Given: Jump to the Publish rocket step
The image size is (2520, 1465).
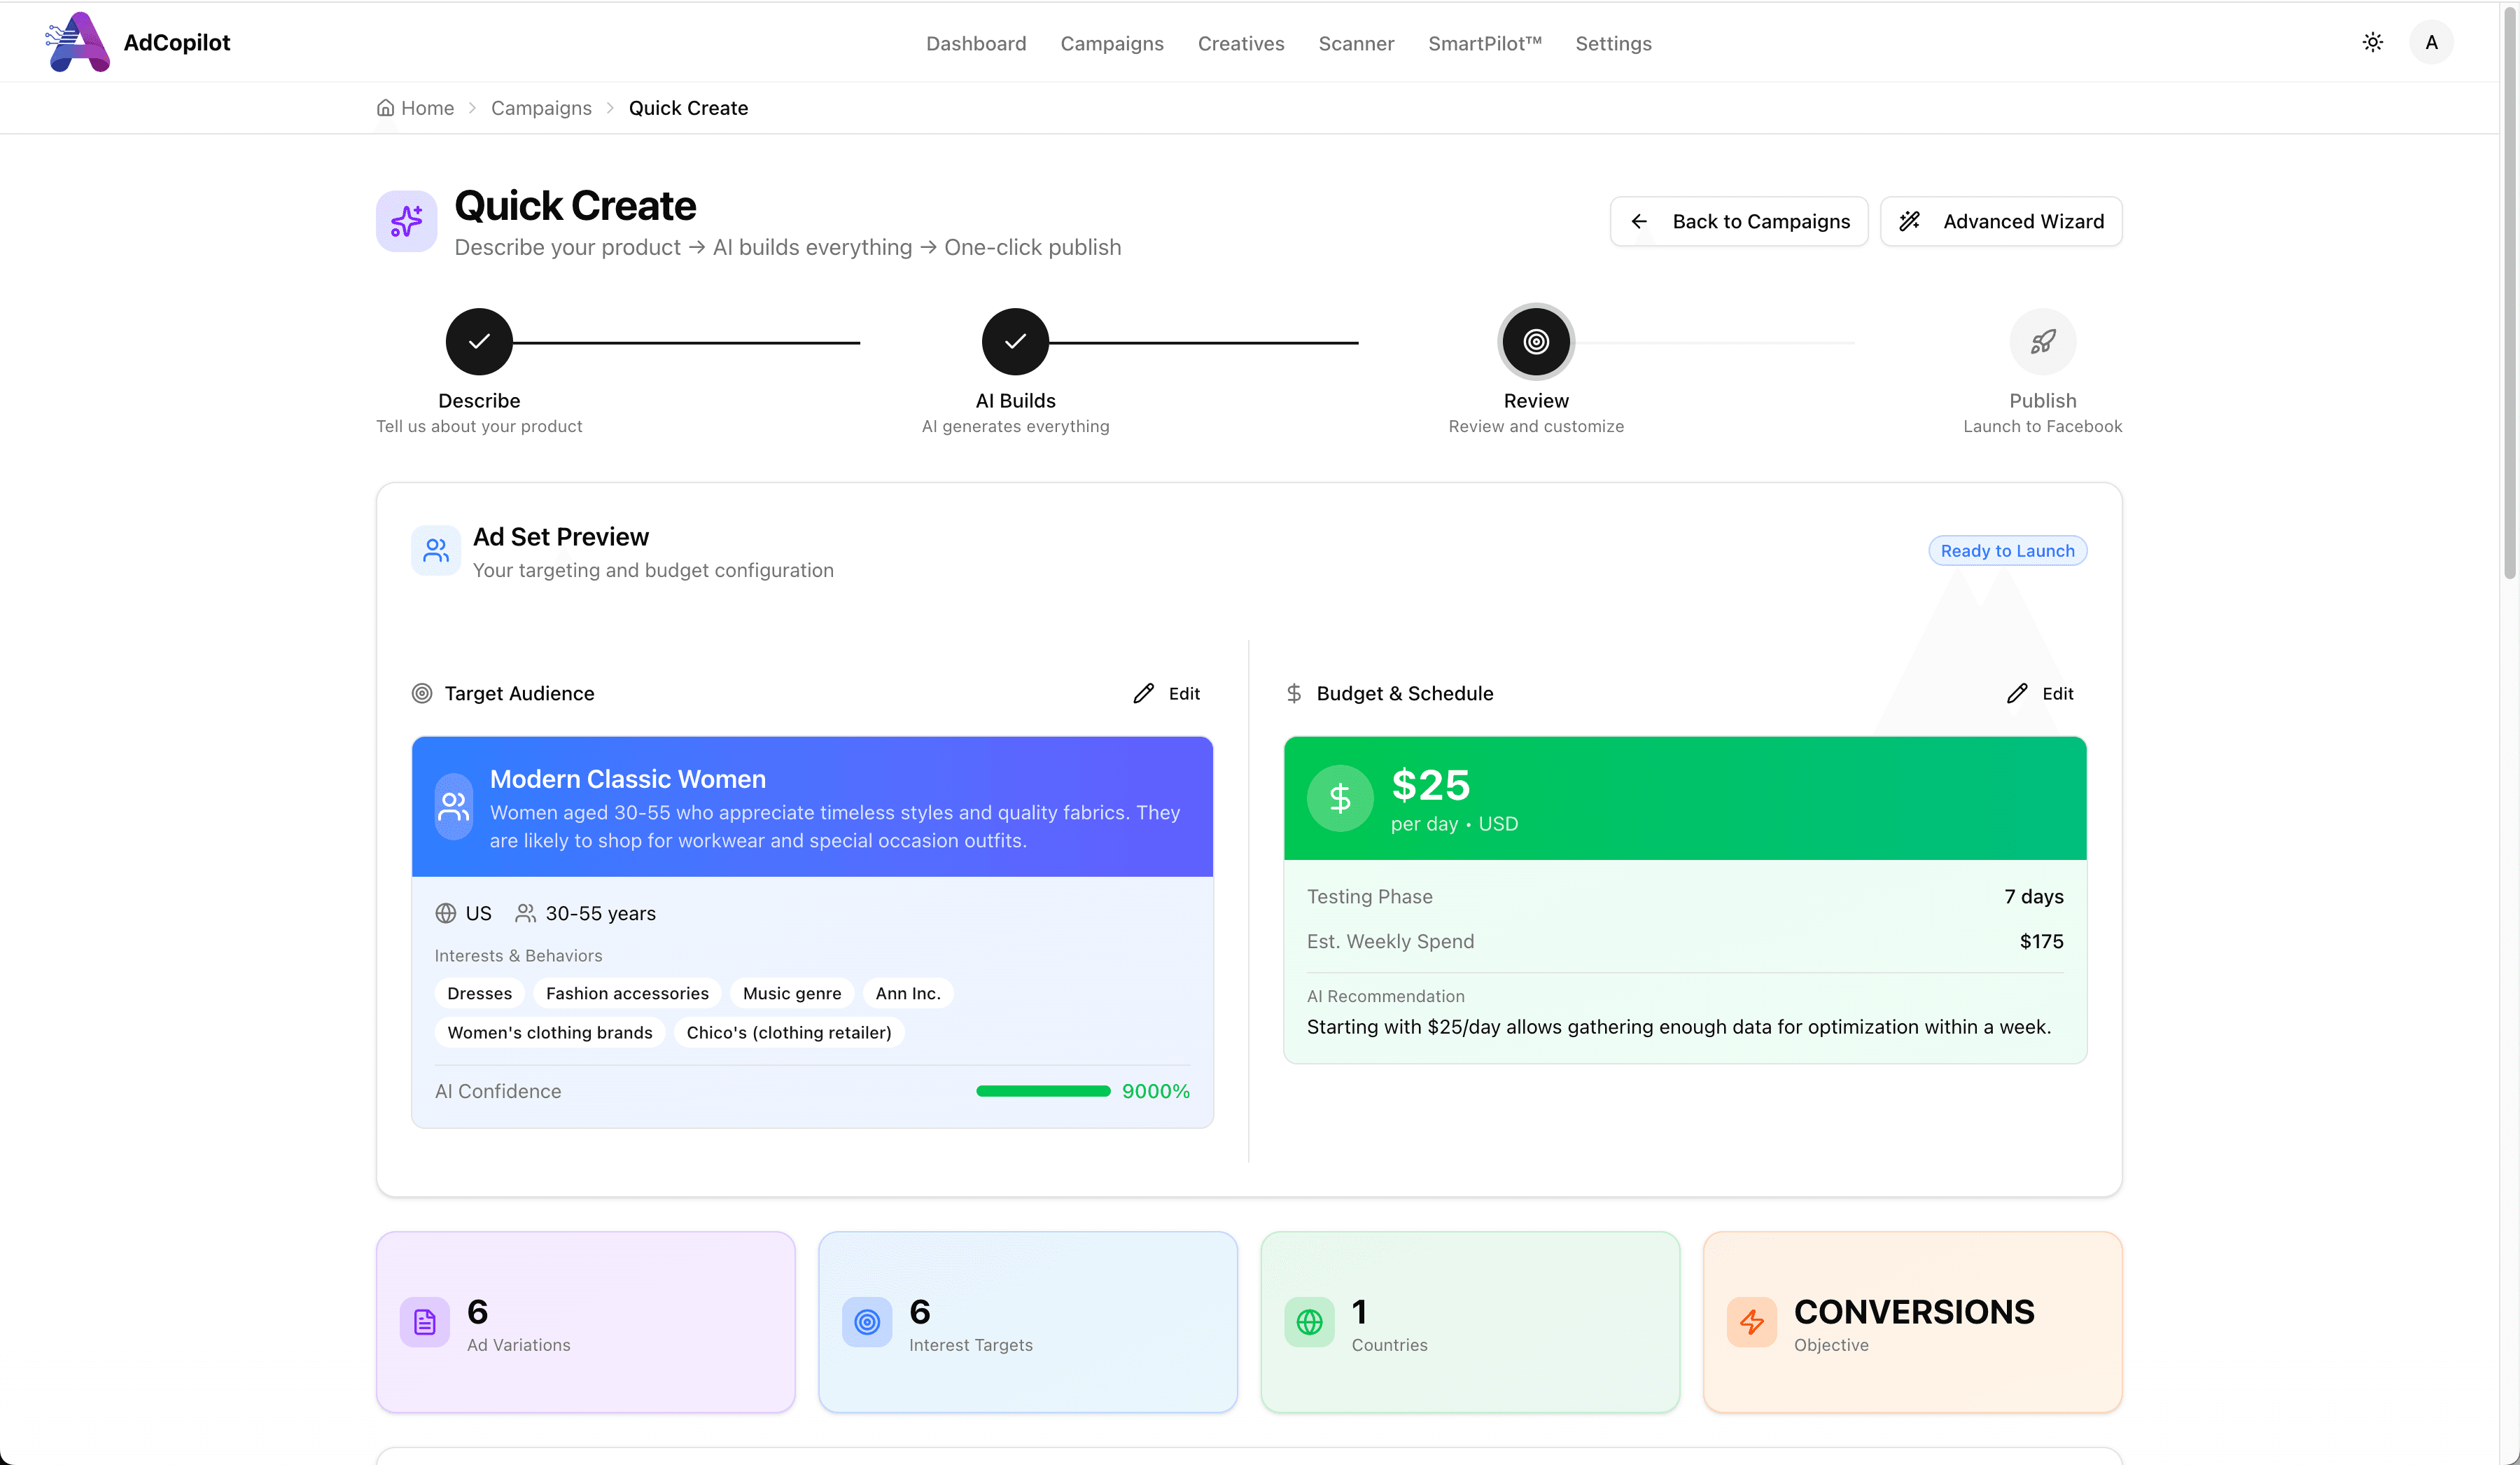Looking at the screenshot, I should pyautogui.click(x=2042, y=341).
